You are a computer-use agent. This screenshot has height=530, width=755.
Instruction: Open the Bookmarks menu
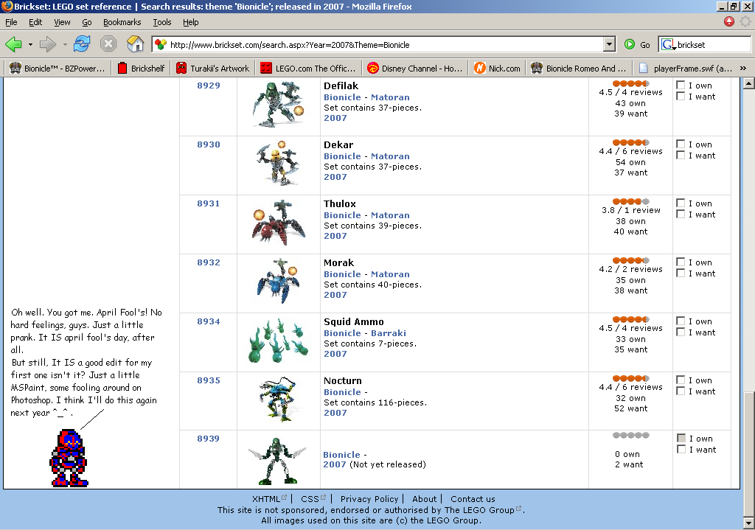(x=122, y=22)
